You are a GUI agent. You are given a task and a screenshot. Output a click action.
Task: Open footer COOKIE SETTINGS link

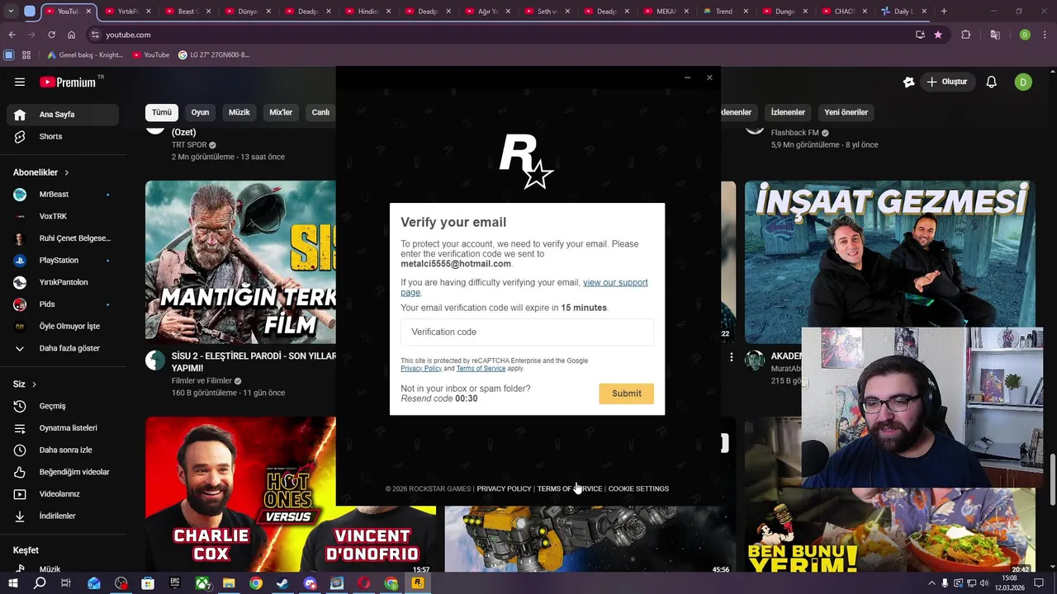(638, 488)
